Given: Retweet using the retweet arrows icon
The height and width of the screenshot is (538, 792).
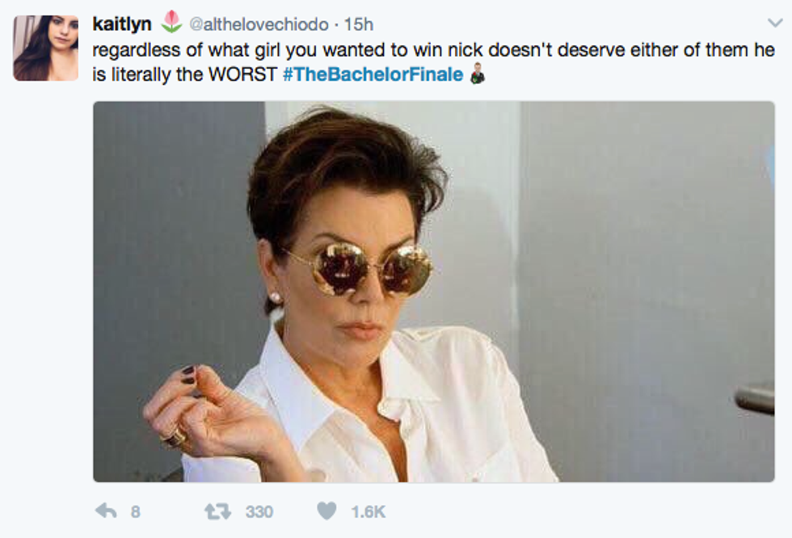Looking at the screenshot, I should click(x=217, y=512).
